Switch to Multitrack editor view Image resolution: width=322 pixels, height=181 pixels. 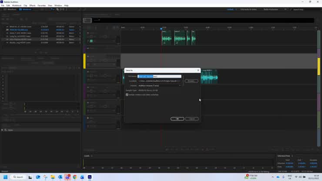tap(25, 10)
